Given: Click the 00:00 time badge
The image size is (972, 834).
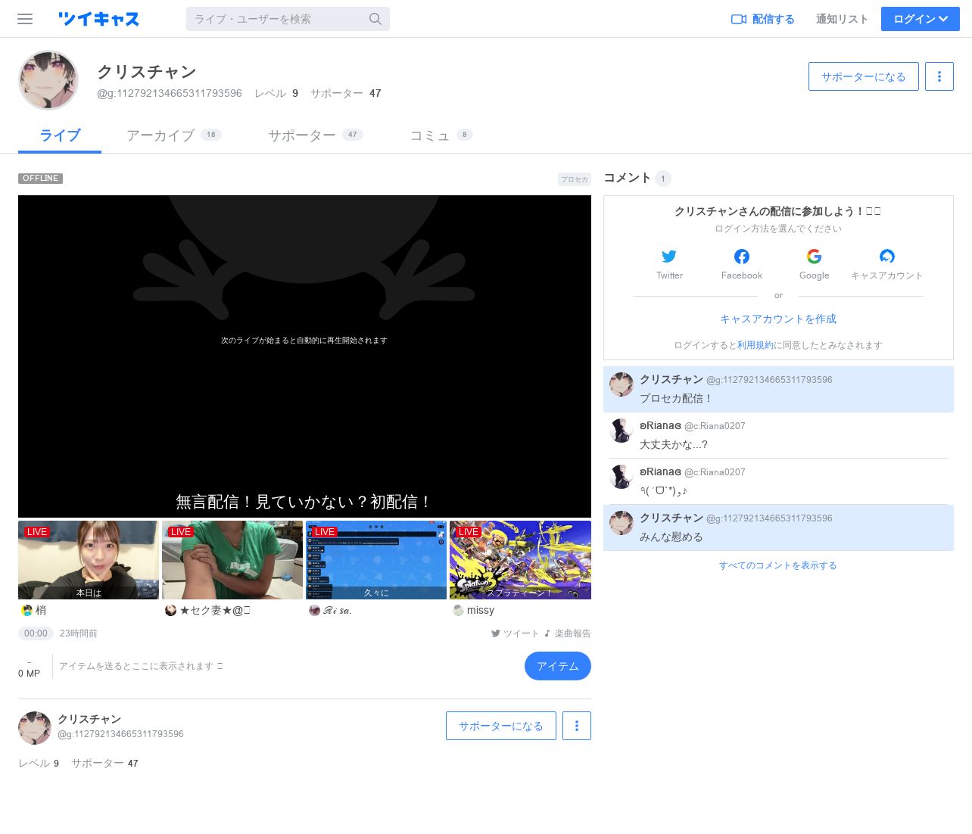Looking at the screenshot, I should [36, 633].
